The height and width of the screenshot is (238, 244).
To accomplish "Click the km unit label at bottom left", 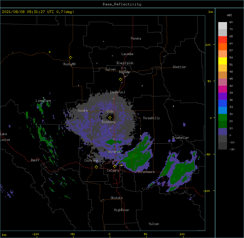I will click(x=4, y=235).
